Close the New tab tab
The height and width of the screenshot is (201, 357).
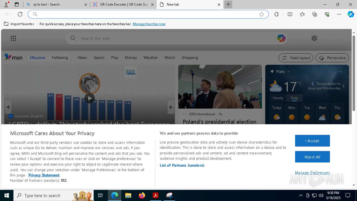tap(219, 4)
